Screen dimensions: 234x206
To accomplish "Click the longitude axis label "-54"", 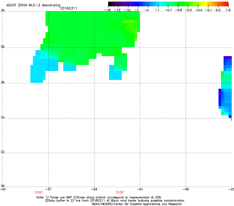I will coord(94,189).
